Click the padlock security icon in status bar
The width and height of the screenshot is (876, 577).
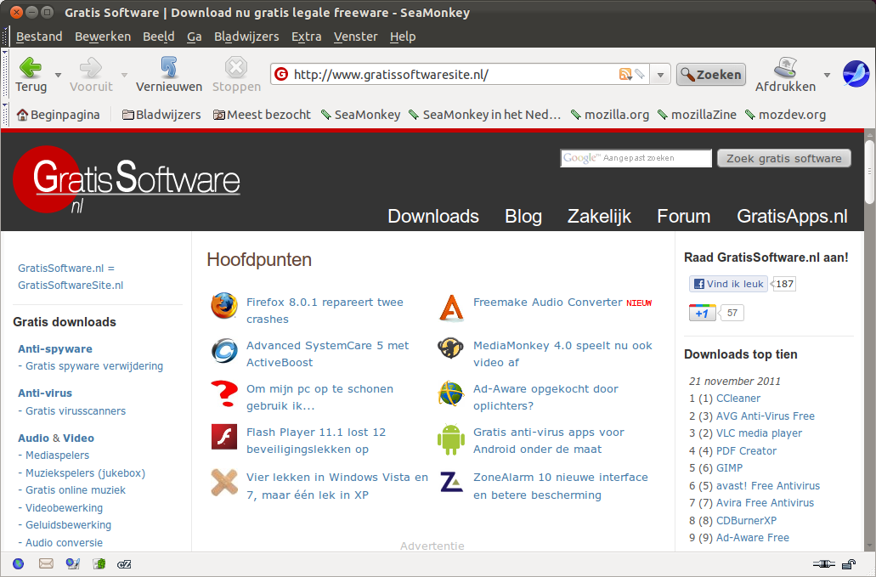(848, 563)
